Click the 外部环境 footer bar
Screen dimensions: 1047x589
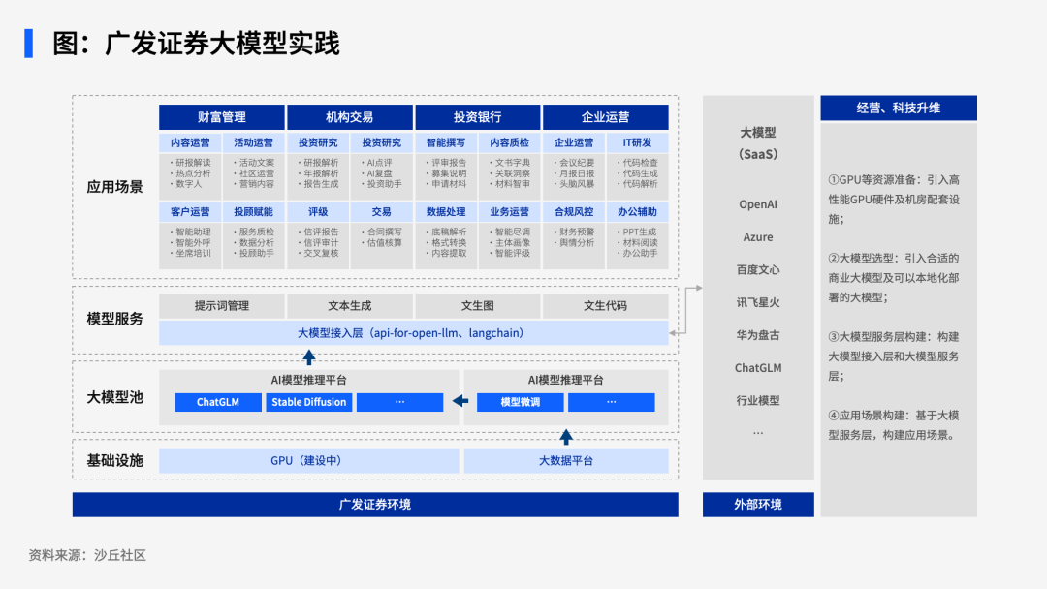(x=758, y=505)
